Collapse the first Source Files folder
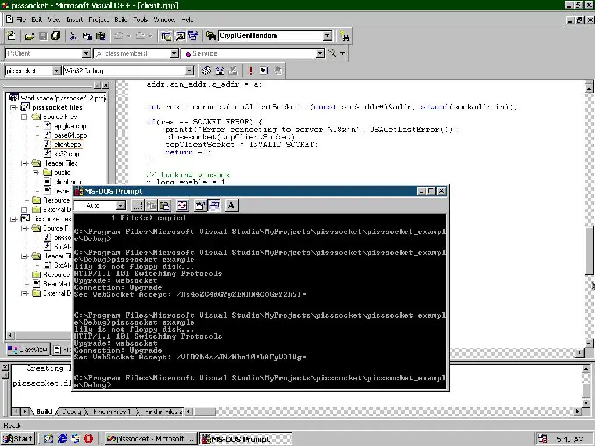This screenshot has width=595, height=446. tap(24, 117)
